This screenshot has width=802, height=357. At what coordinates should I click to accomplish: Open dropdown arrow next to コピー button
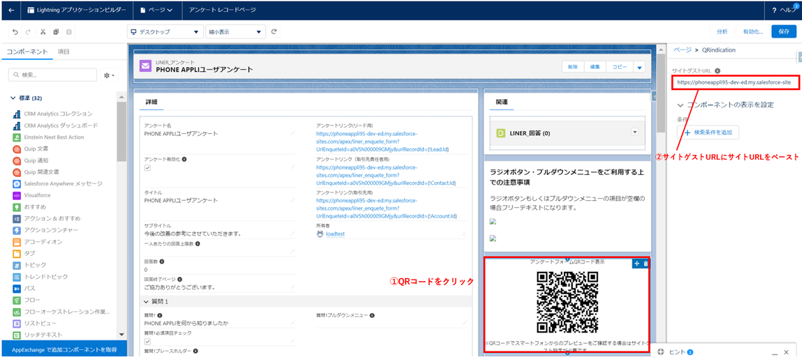[x=639, y=67]
